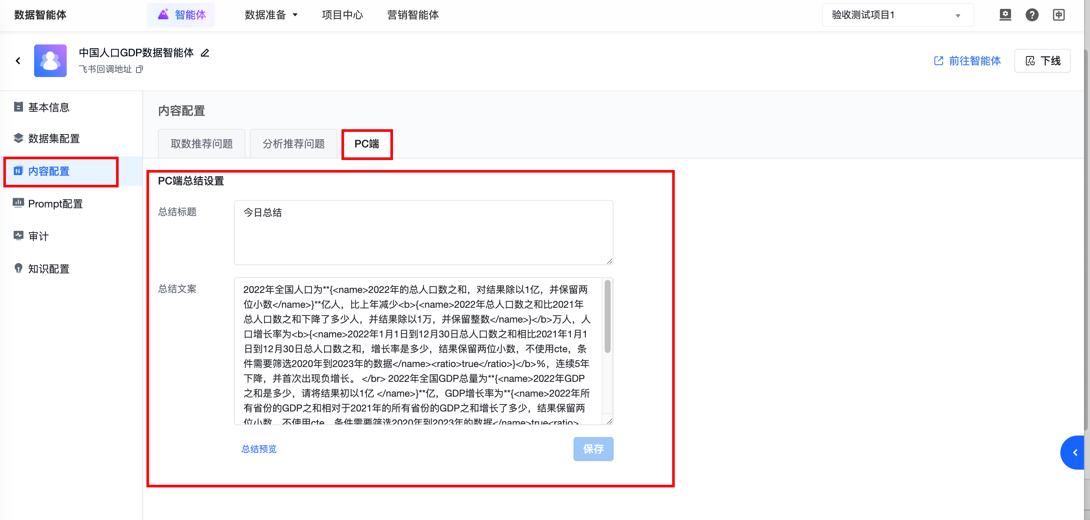Click the grid plus icon at top right
The height and width of the screenshot is (520, 1090).
1058,15
